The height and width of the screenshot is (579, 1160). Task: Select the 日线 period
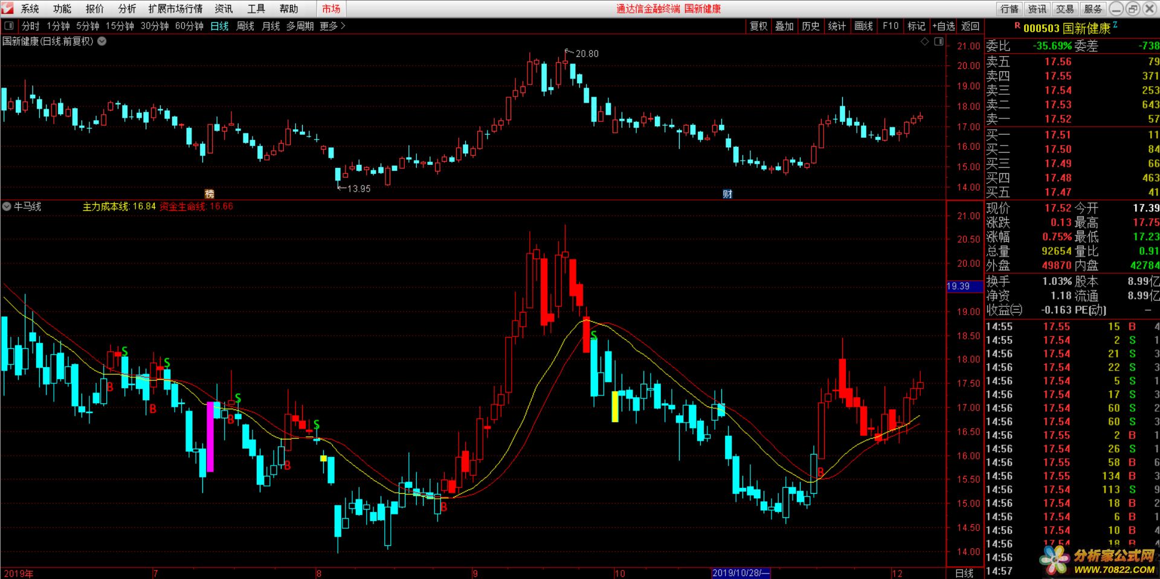(x=219, y=26)
